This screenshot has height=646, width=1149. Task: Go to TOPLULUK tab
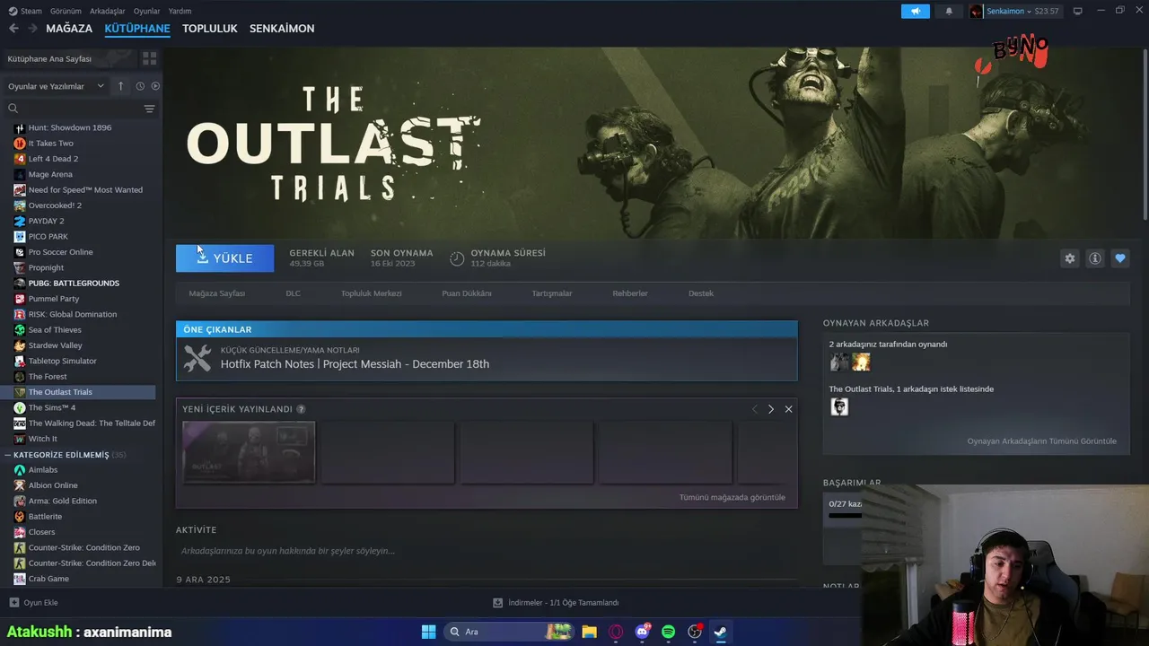(210, 29)
